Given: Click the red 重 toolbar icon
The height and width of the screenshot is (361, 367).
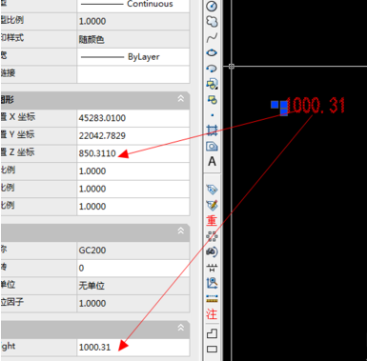Looking at the screenshot, I should 212,221.
